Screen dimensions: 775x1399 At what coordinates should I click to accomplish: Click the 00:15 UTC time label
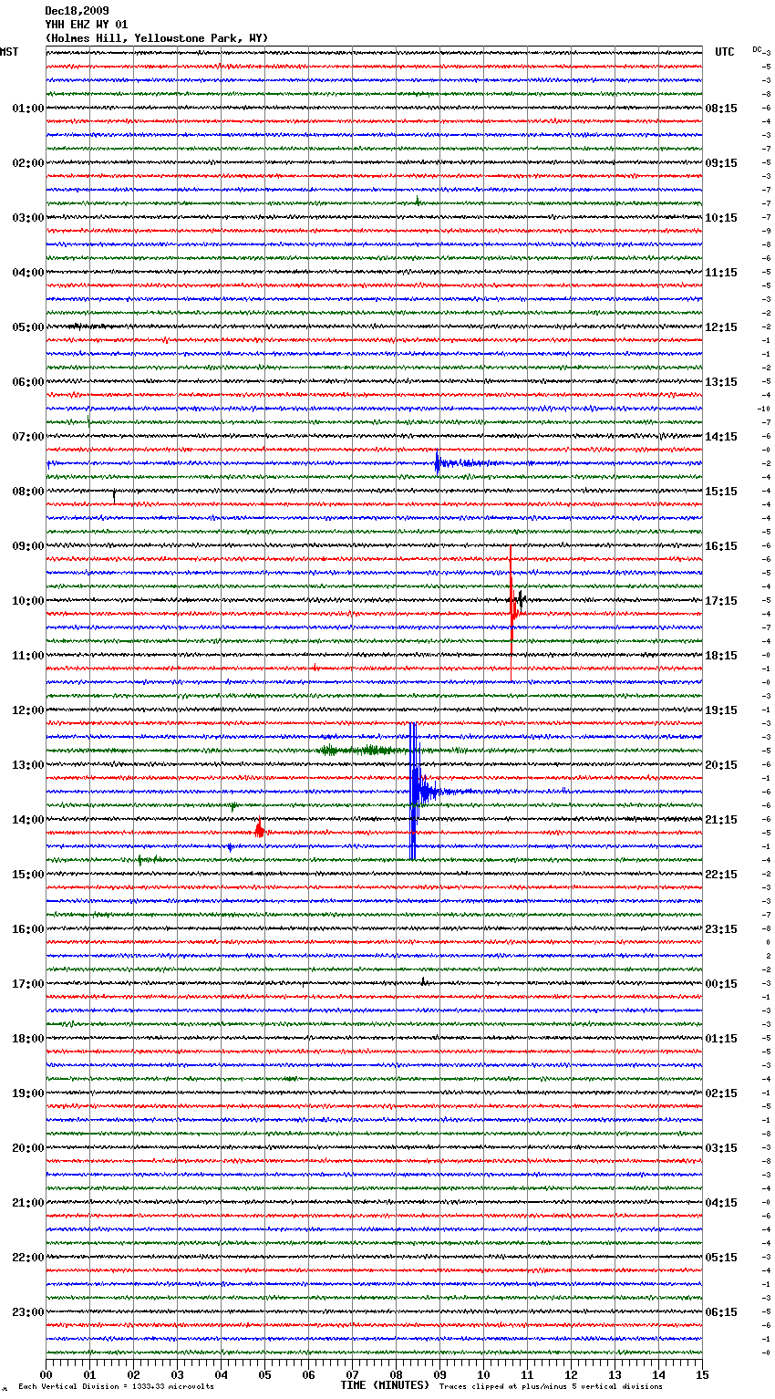[x=721, y=984]
